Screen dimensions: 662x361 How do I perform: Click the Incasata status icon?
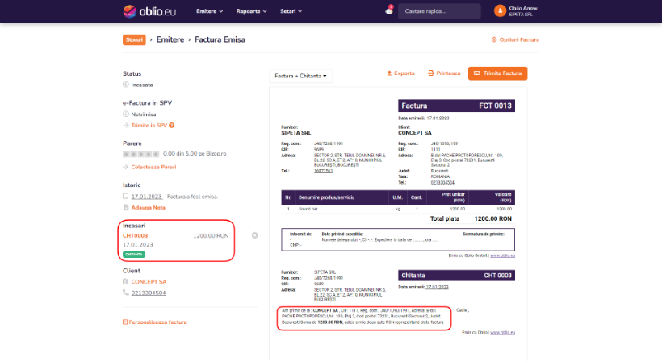click(x=125, y=85)
